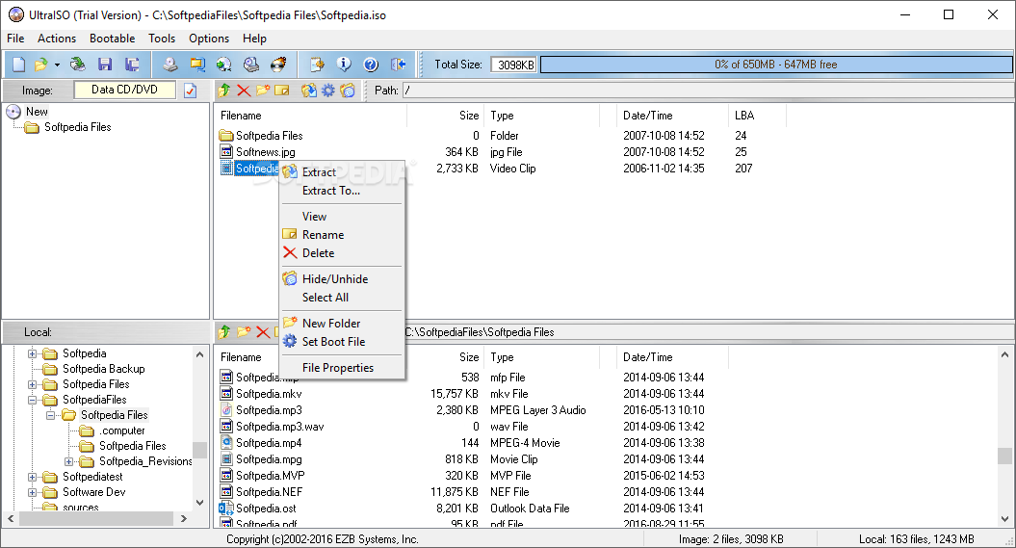This screenshot has height=548, width=1016.
Task: Click the image Path input field
Action: pyautogui.click(x=708, y=90)
